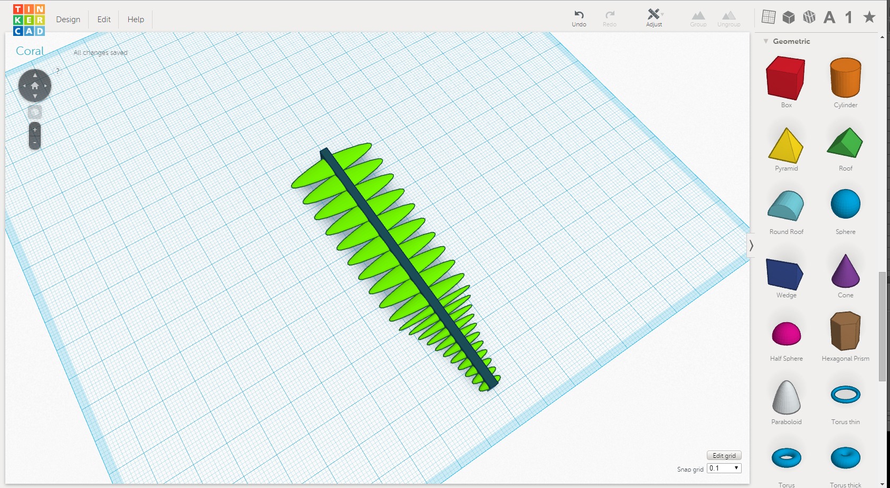Click the shapes panel scrollbar thumb

click(883, 326)
